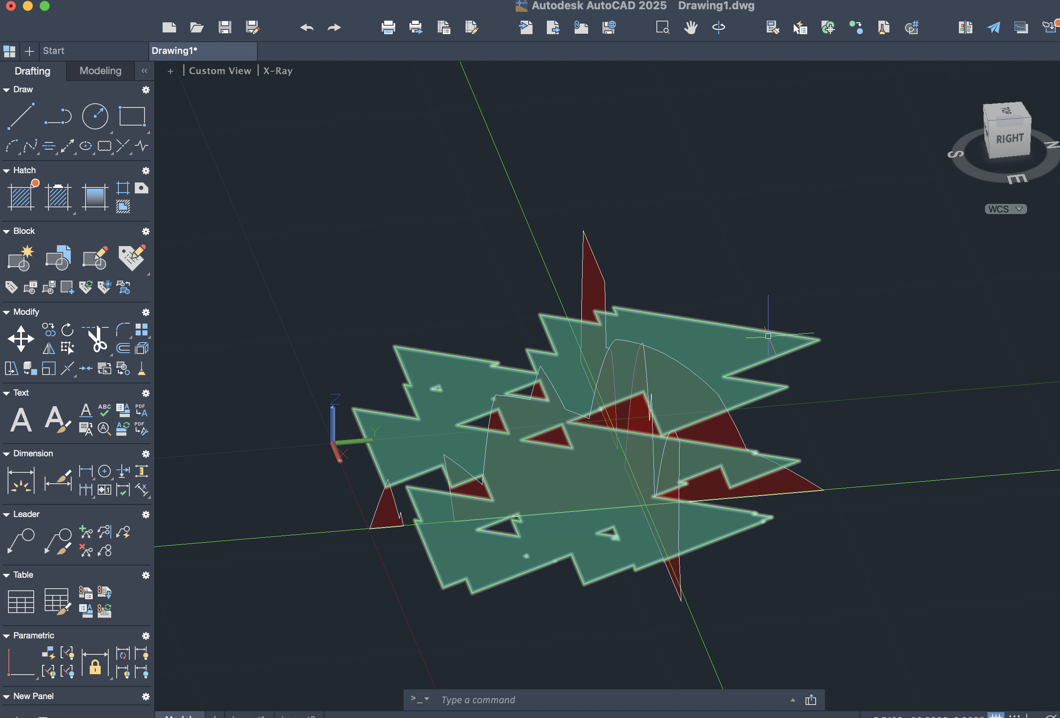Click the Custom View label
This screenshot has width=1060, height=718.
tap(220, 71)
